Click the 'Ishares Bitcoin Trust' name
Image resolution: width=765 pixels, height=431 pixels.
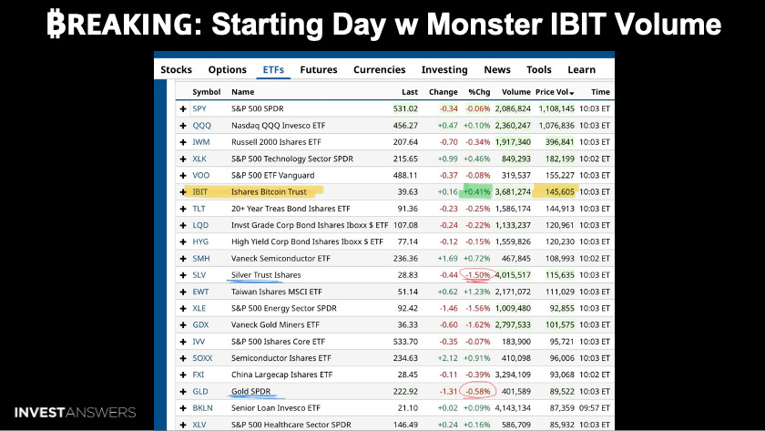pos(269,192)
